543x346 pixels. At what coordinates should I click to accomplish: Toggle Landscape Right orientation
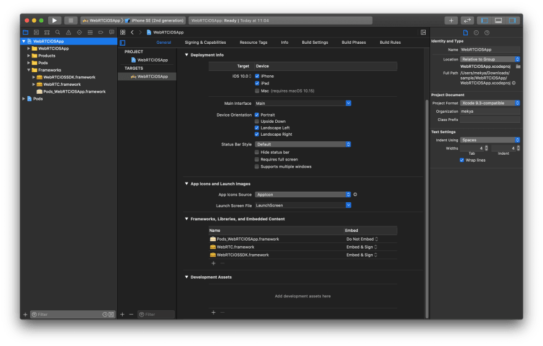(x=257, y=134)
